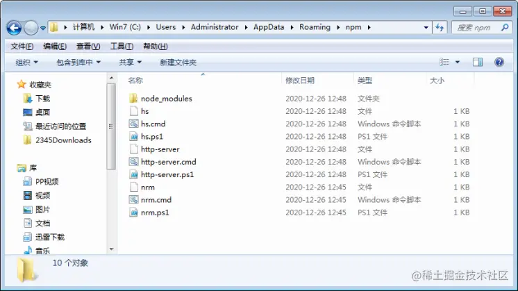Open PP视频 library

pos(41,182)
